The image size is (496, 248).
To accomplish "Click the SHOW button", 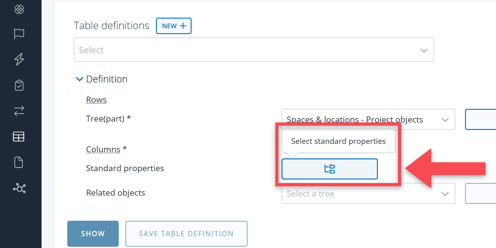I will click(x=93, y=234).
